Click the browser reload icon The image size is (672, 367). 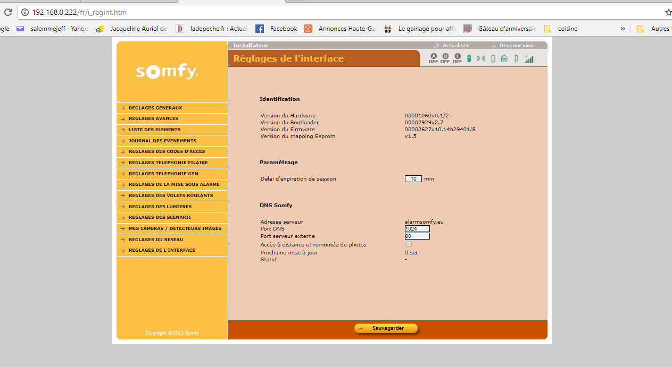click(x=7, y=12)
